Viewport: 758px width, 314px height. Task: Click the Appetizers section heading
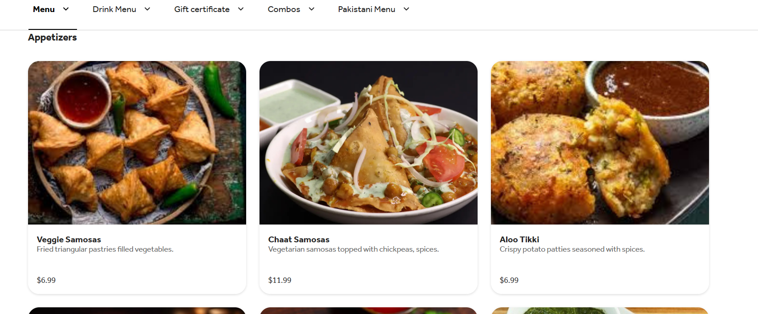pyautogui.click(x=52, y=37)
